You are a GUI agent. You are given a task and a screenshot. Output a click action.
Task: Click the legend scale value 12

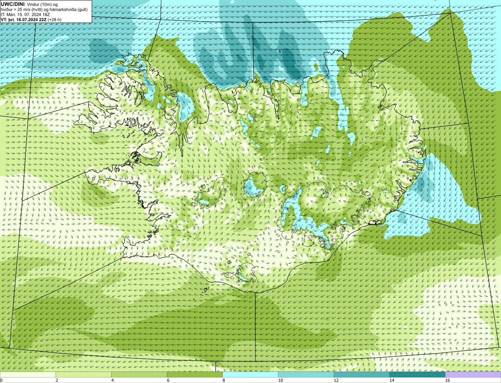coord(336,380)
